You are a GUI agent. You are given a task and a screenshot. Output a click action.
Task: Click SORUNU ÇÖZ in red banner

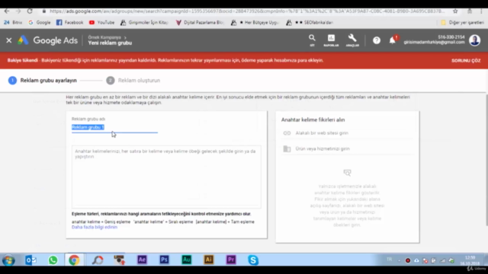(466, 61)
